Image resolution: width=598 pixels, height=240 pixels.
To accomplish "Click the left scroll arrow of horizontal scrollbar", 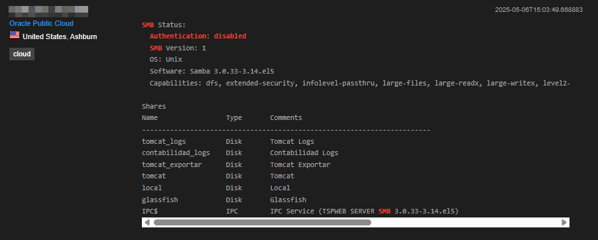I will [x=147, y=223].
